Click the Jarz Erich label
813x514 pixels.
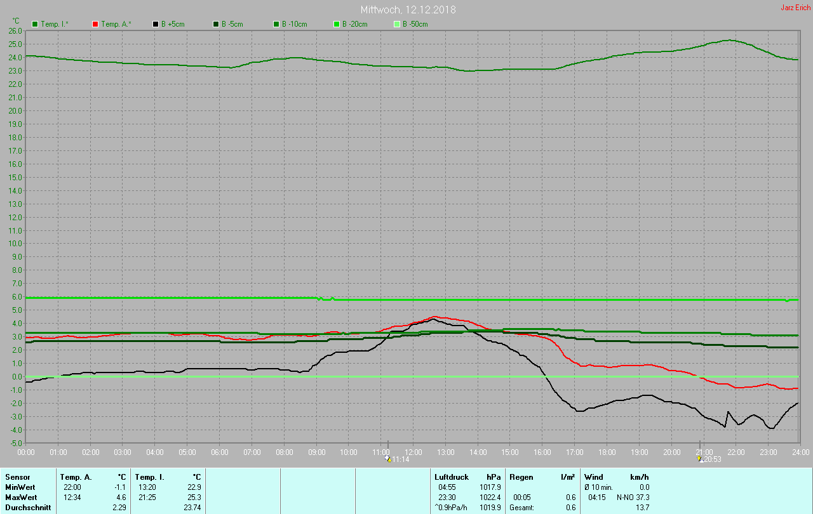coord(795,8)
